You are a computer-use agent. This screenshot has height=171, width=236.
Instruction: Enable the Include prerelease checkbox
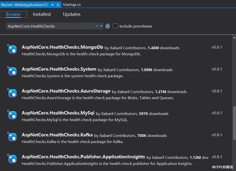(115, 26)
